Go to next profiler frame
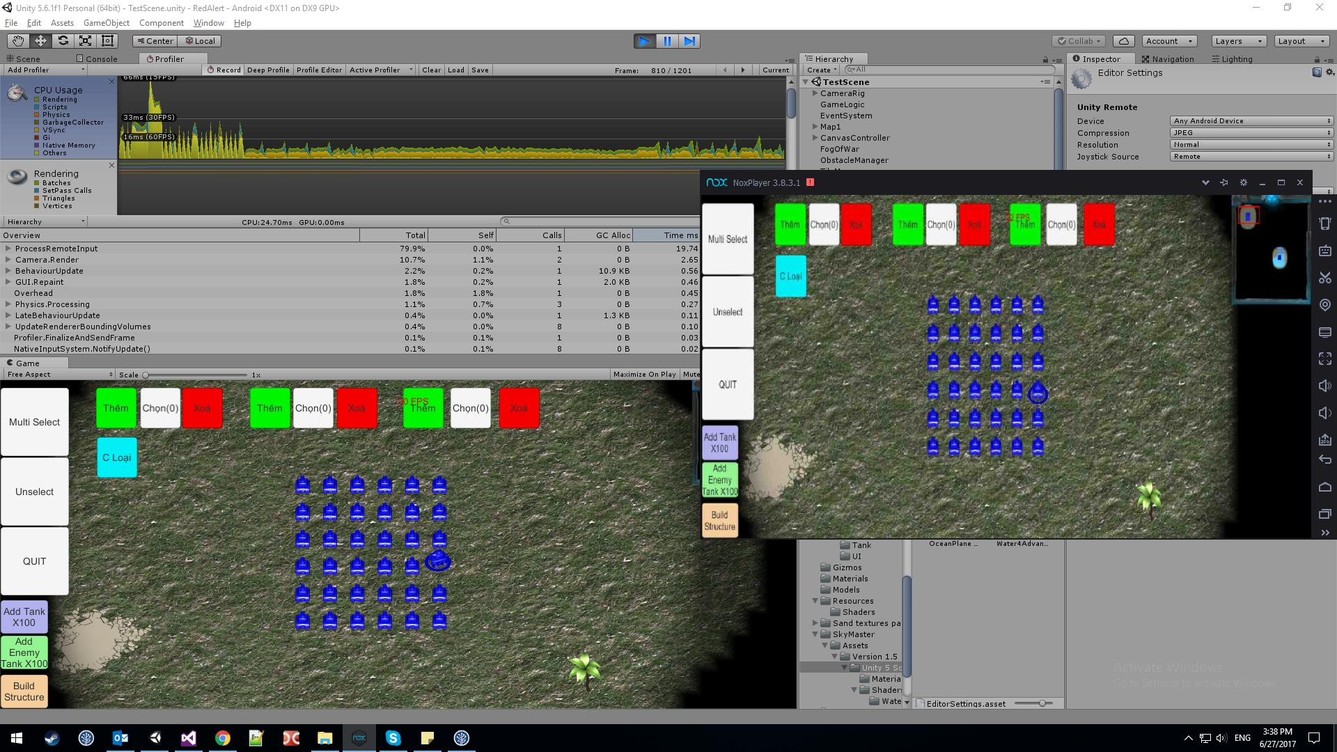This screenshot has width=1337, height=752. click(743, 70)
